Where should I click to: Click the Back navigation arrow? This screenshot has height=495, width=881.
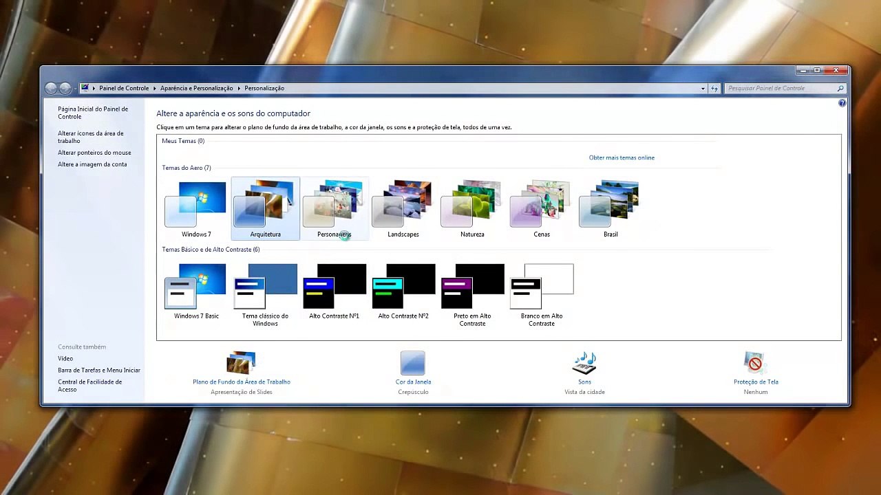51,88
